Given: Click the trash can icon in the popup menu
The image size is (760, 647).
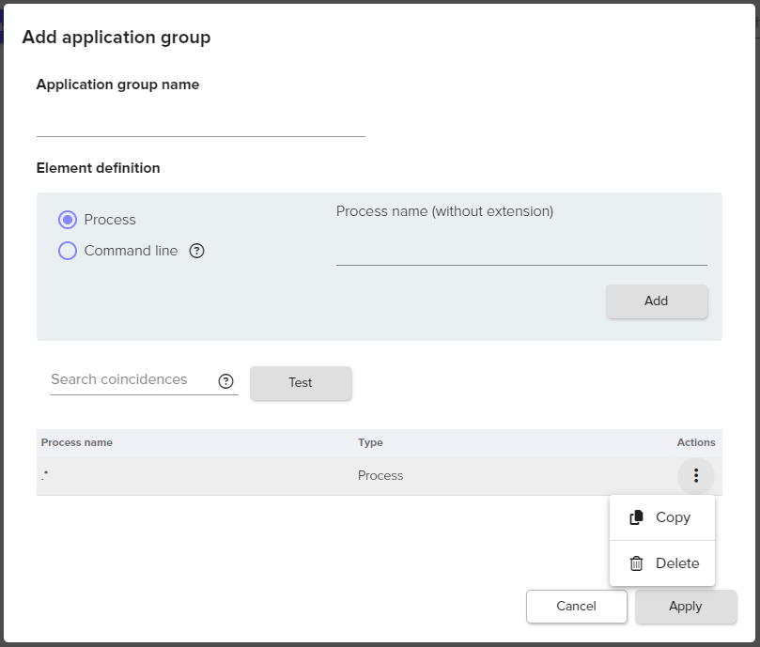Looking at the screenshot, I should tap(636, 563).
